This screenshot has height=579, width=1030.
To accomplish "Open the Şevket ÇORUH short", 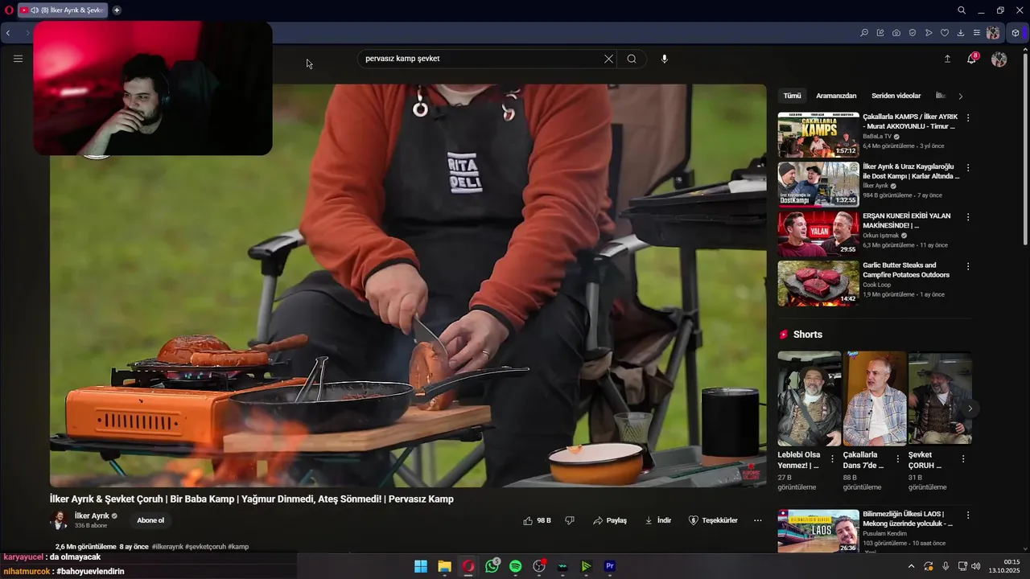I will coord(940,399).
